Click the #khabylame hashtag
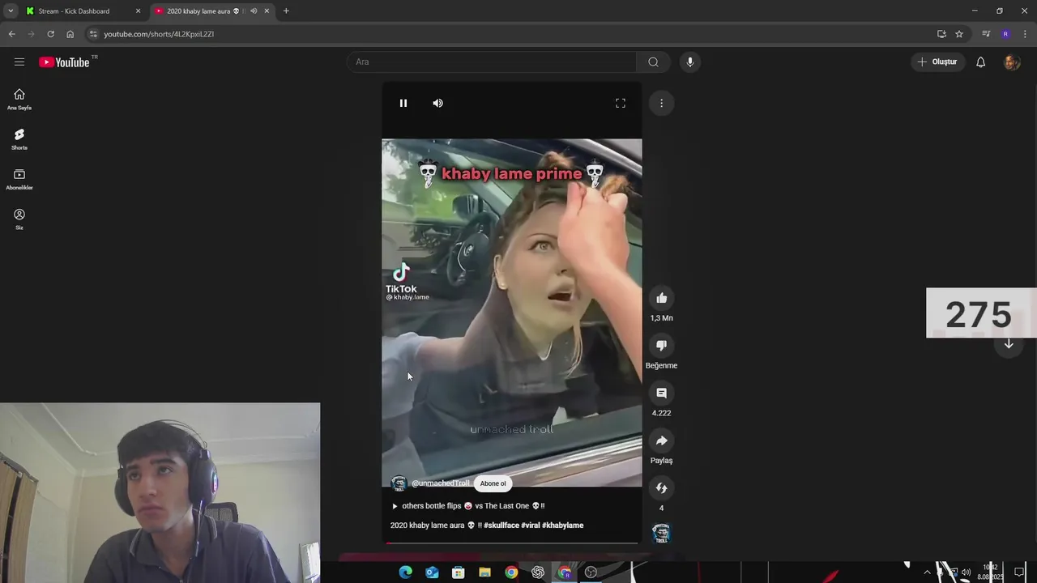Screen dimensions: 1037x583 (x=563, y=526)
